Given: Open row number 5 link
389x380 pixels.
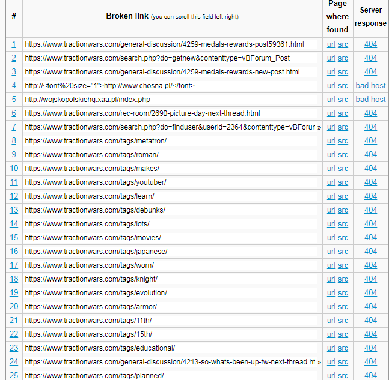Looking at the screenshot, I should [x=14, y=100].
